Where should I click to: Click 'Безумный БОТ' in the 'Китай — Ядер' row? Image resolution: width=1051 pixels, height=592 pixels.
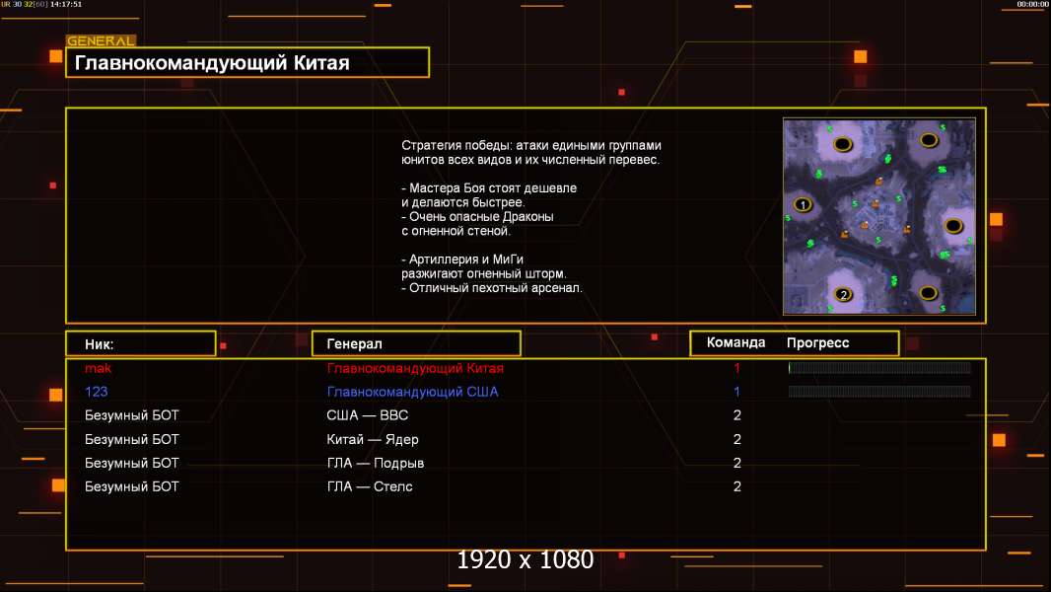tap(131, 439)
